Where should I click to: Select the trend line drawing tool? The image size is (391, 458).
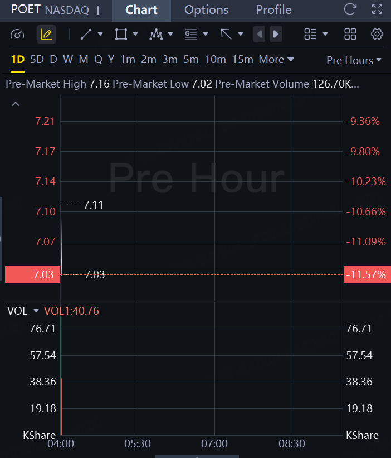86,34
